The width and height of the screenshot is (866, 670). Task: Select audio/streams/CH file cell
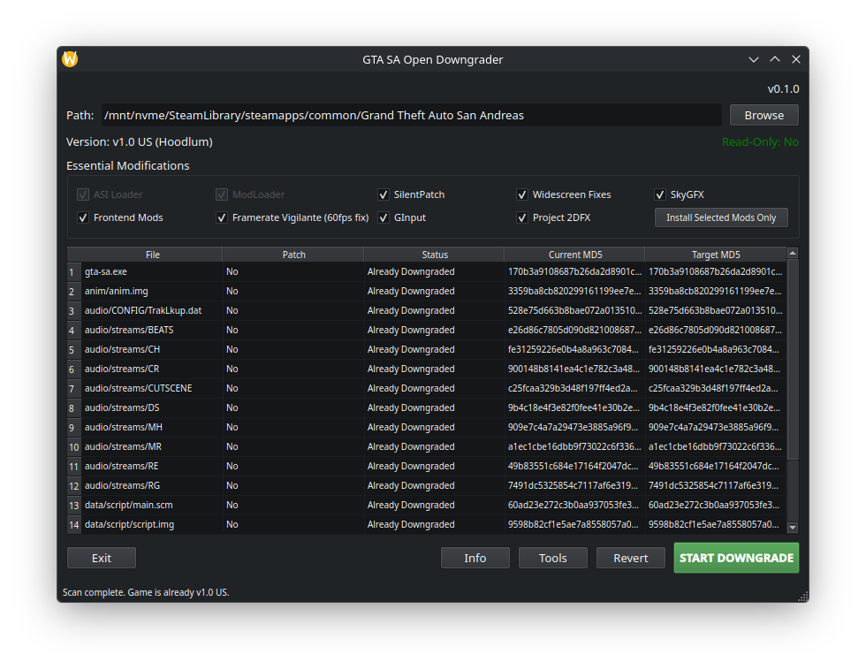click(152, 349)
